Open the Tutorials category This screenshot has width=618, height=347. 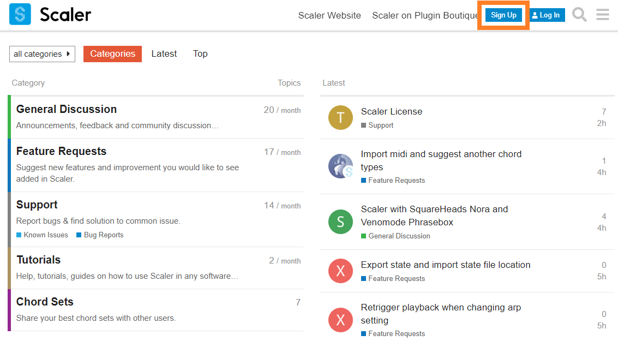[38, 260]
